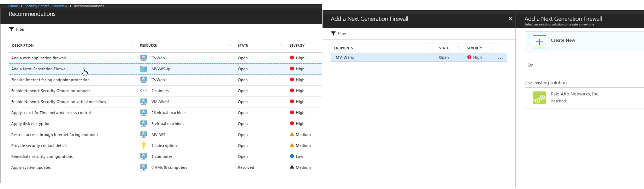Click the subnets icon beside 2 subnets
This screenshot has height=189, width=644.
click(x=143, y=91)
